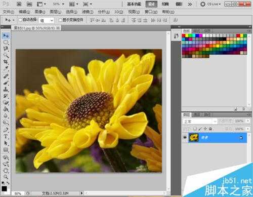
Task: Select the Healing Brush tool
Action: [x=6, y=76]
